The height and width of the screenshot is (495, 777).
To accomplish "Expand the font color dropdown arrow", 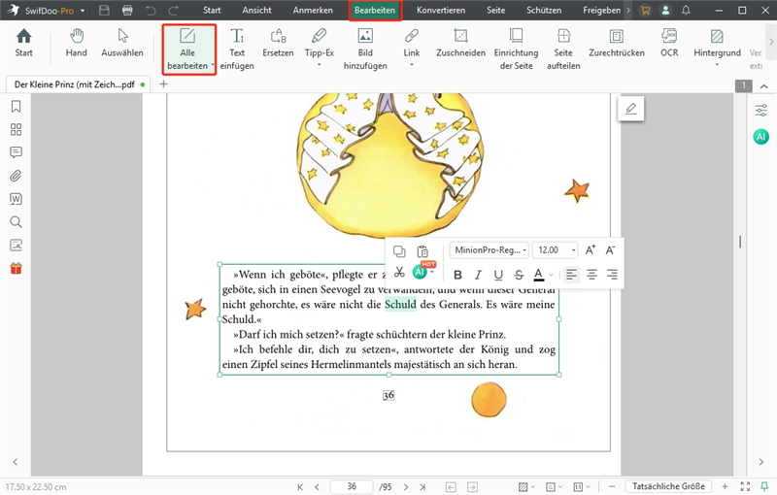I will click(x=551, y=275).
